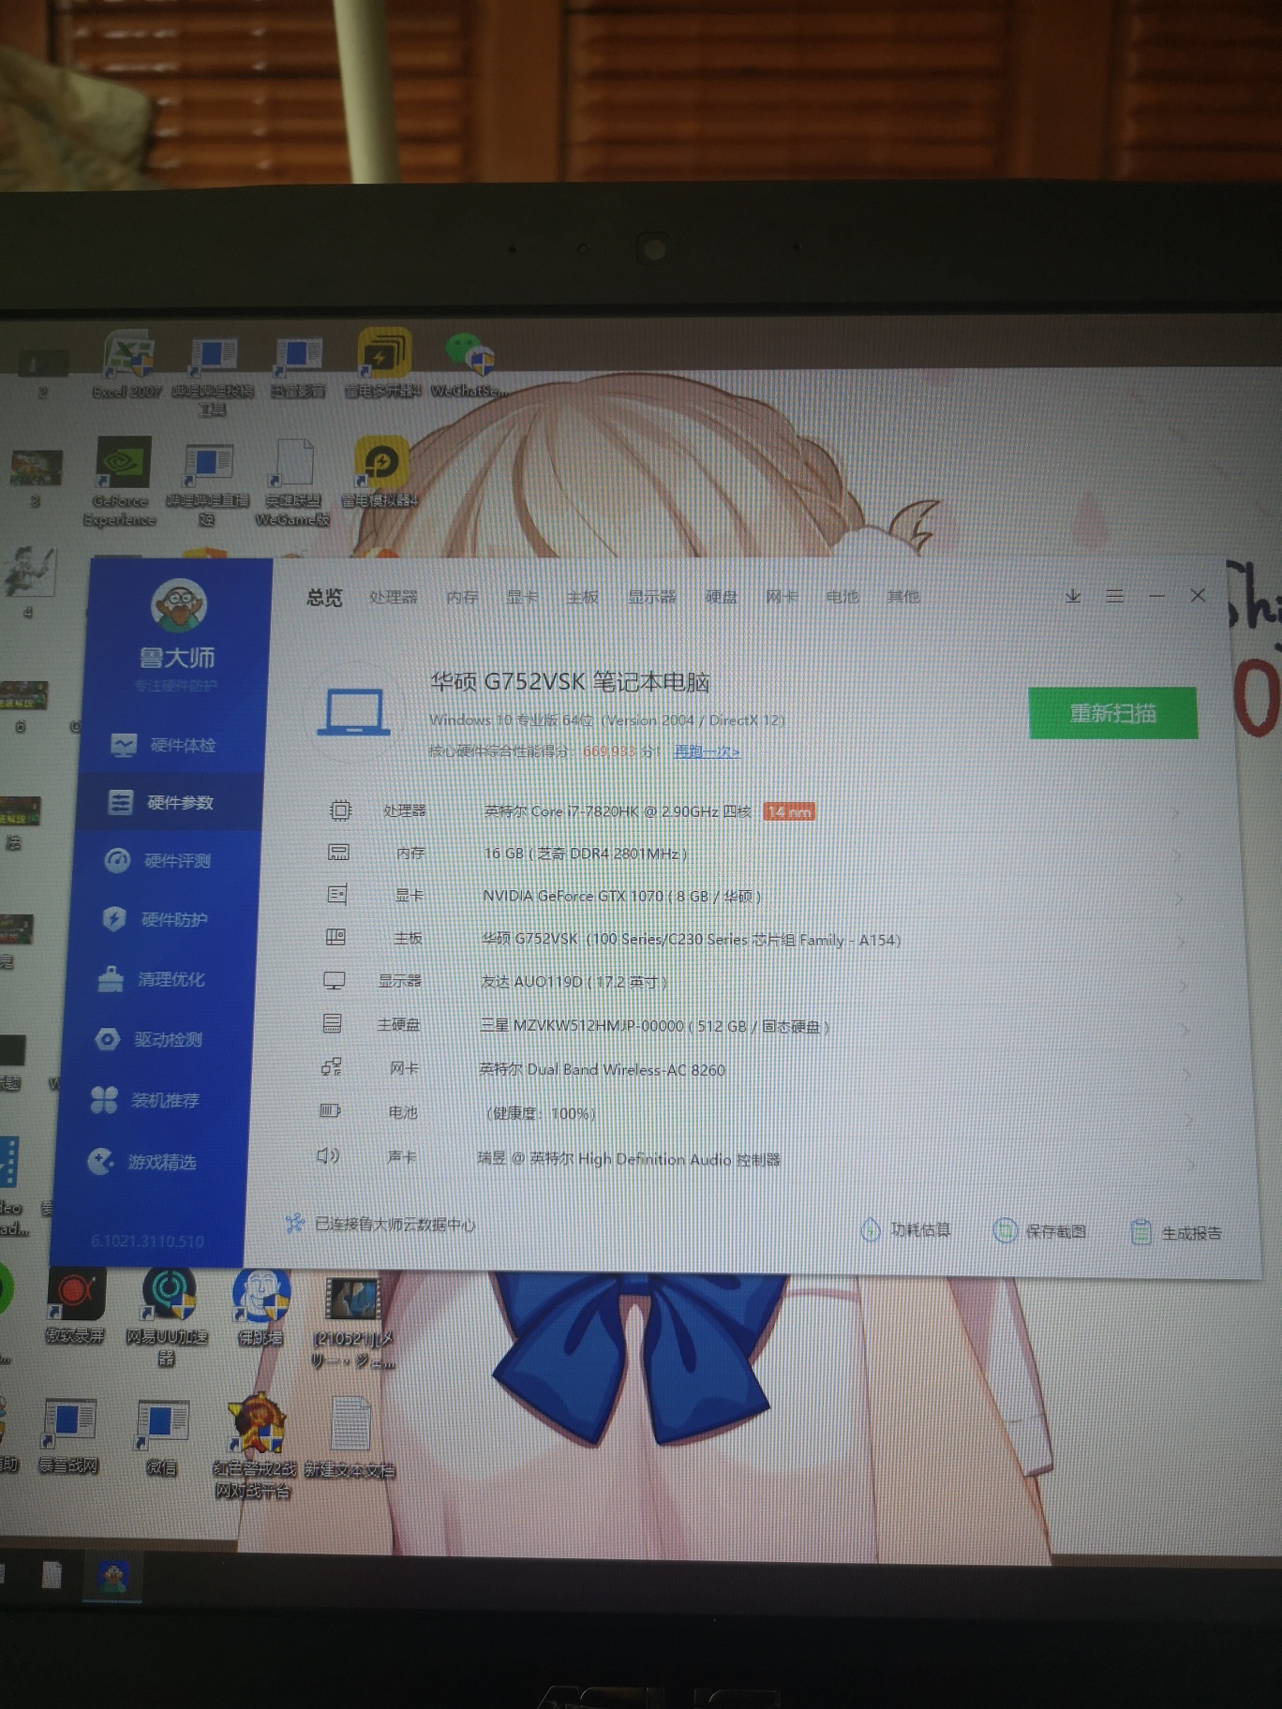This screenshot has width=1282, height=1709.
Task: Click the 已连接鲁大师云数据中心 status icon
Action: [x=294, y=1224]
